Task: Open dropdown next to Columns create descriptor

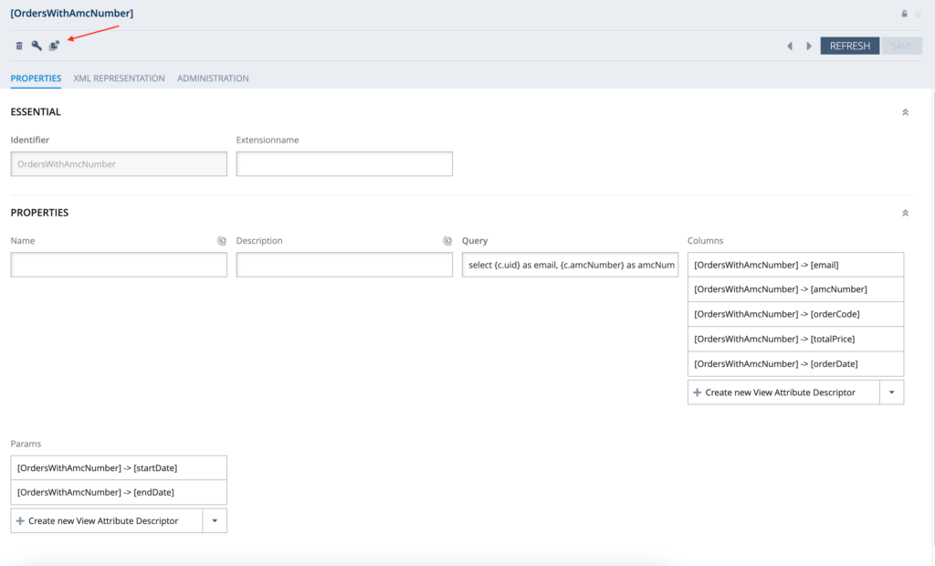Action: coord(891,393)
